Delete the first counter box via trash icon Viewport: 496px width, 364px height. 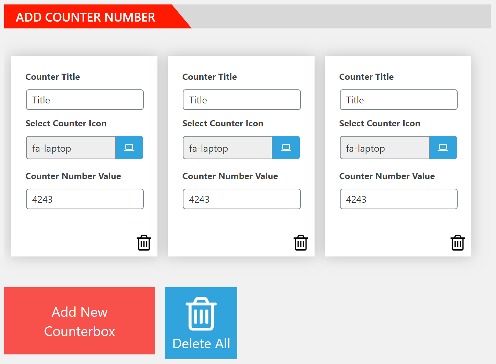(144, 243)
